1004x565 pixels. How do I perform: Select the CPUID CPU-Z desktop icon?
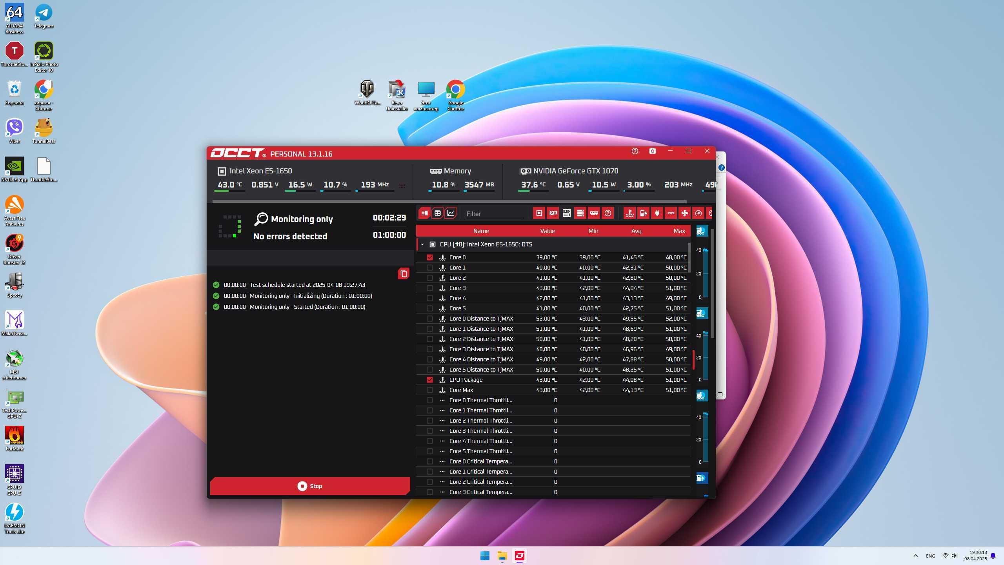pos(15,480)
